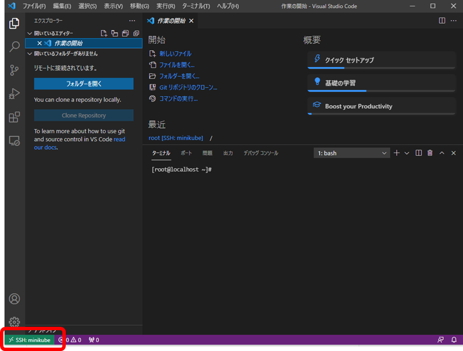This screenshot has width=463, height=351.
Task: Open the 選択(S) menu
Action: (x=88, y=6)
